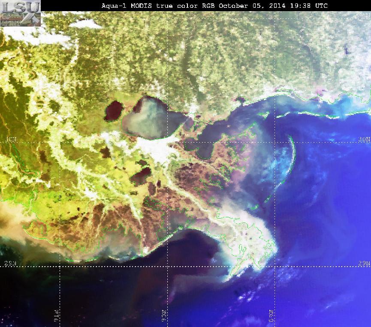Click the grid intersection of 29N and 91W
Viewport: 371px width, 327px height.
[x=60, y=267]
